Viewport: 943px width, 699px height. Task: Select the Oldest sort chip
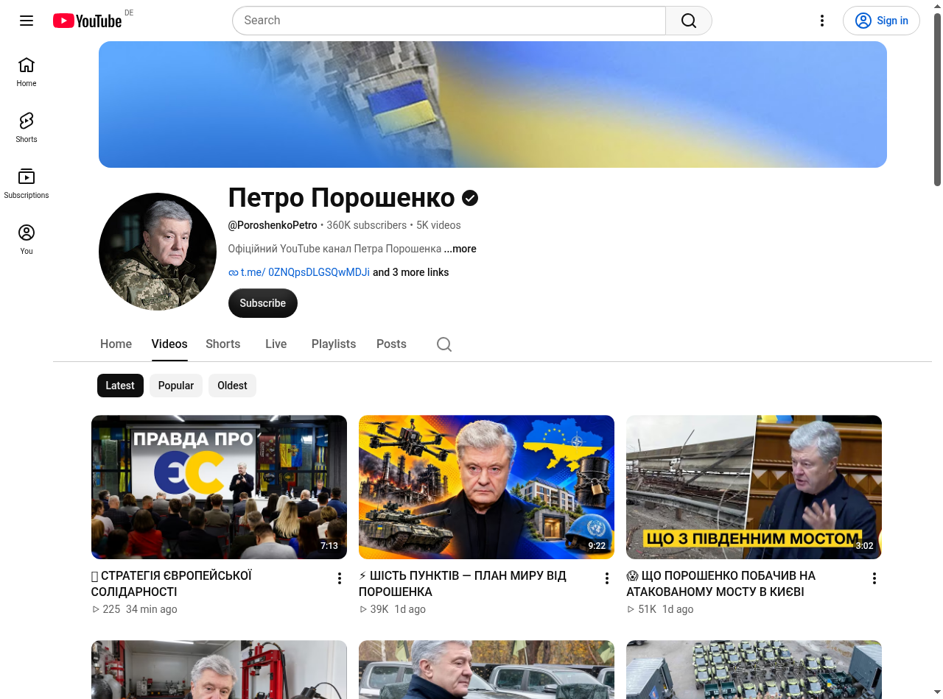coord(232,386)
